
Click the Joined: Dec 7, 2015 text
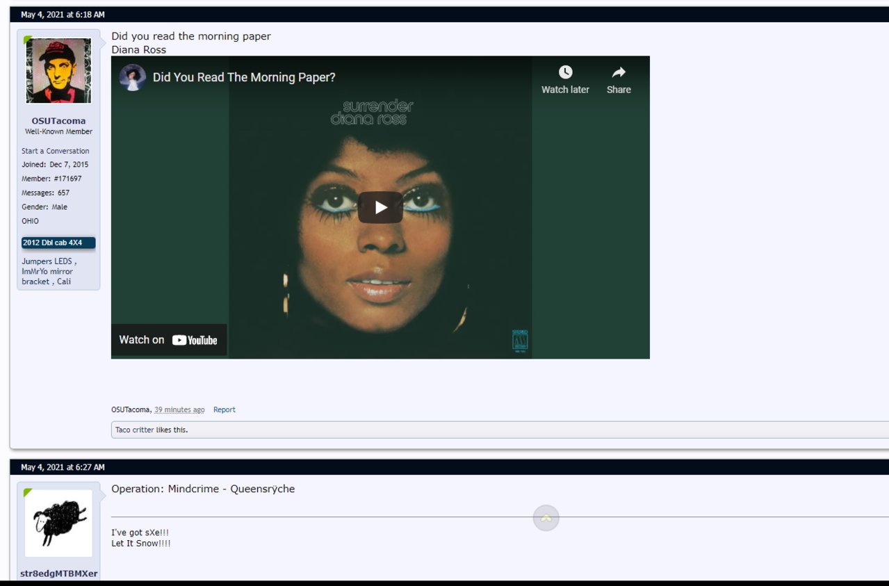pyautogui.click(x=55, y=165)
